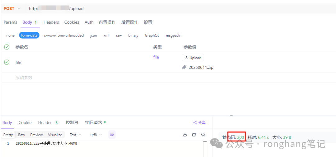The image size is (336, 157).
Task: Switch to the request Body tab
Action: click(x=30, y=22)
